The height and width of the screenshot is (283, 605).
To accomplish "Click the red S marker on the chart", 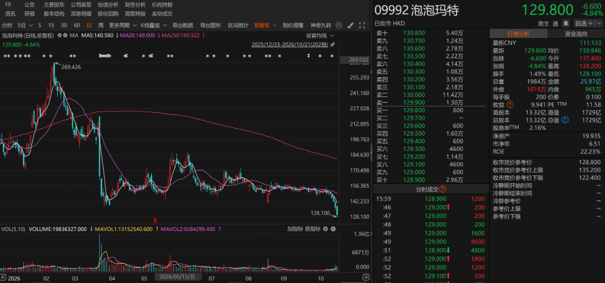I will pyautogui.click(x=155, y=220).
